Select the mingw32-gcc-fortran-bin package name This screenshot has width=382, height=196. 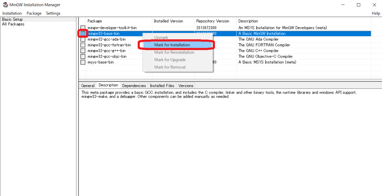pyautogui.click(x=109, y=45)
